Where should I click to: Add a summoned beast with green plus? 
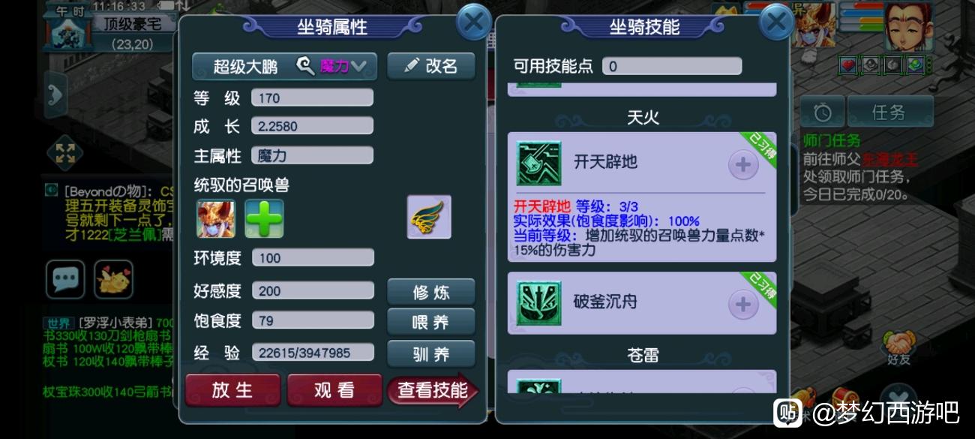click(265, 218)
